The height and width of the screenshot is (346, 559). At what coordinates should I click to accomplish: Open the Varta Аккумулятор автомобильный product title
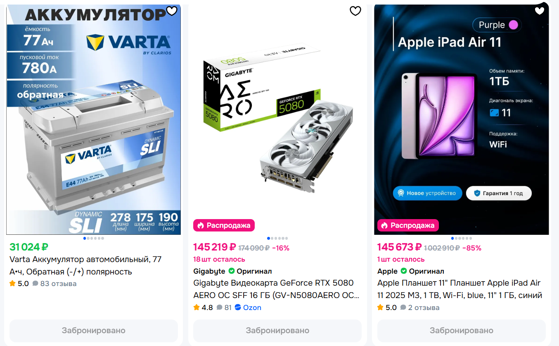click(85, 266)
